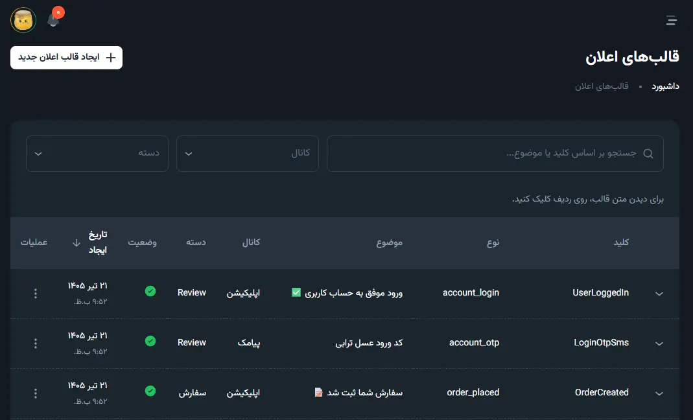The image size is (693, 420).
Task: Click the نوع column header
Action: (493, 242)
